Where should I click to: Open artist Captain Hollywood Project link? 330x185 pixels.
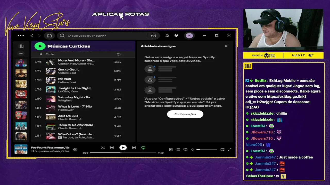tap(76, 64)
